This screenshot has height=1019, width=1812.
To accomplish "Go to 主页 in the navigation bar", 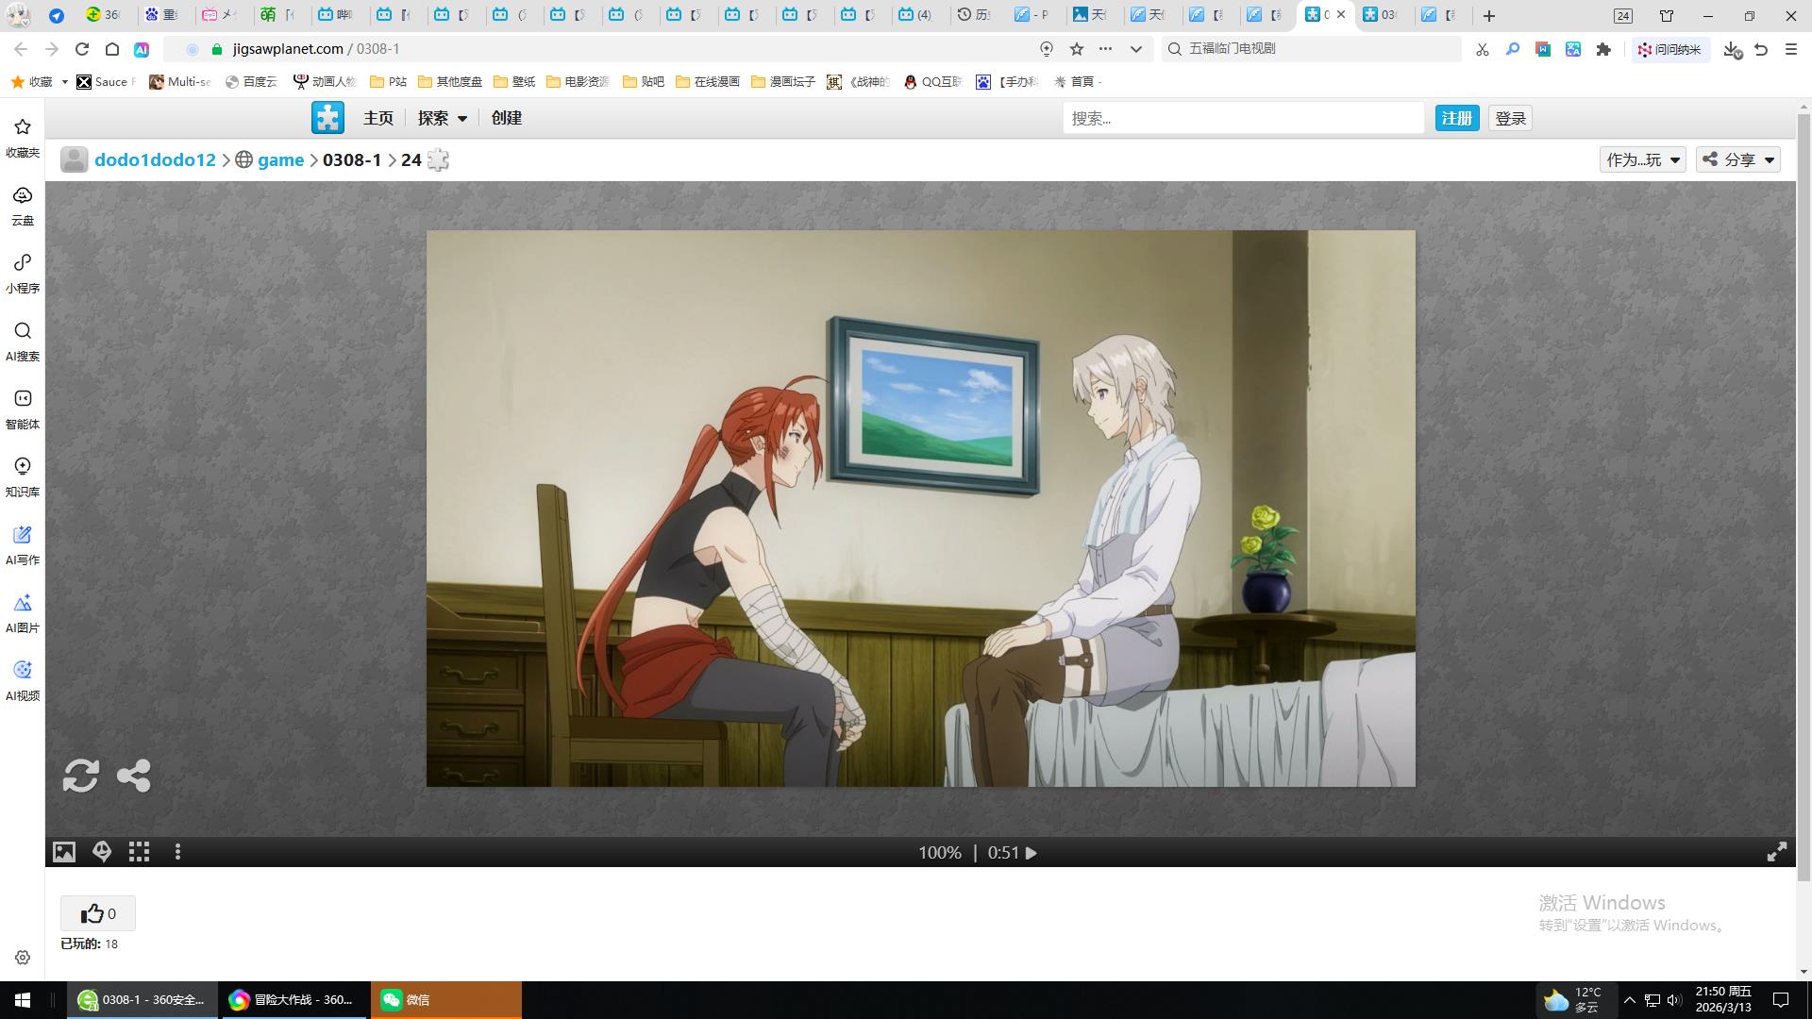I will (x=377, y=118).
